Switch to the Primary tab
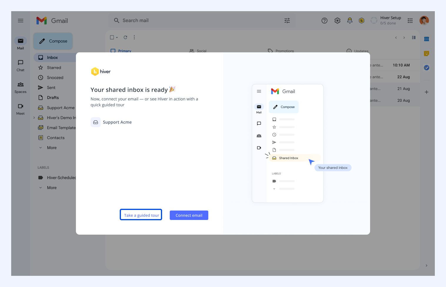 (121, 51)
